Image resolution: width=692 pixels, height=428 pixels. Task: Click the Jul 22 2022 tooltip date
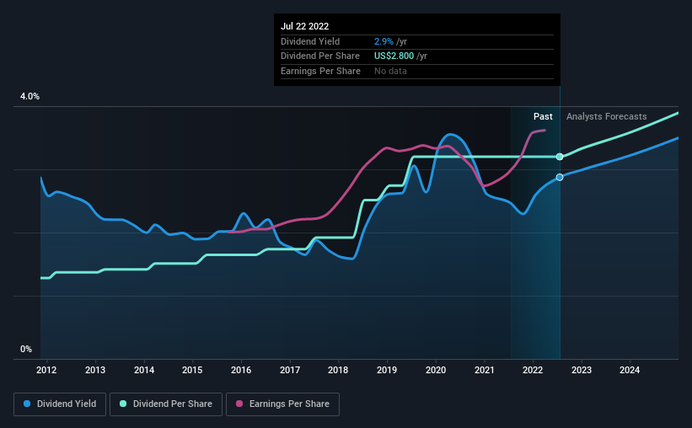tap(304, 26)
